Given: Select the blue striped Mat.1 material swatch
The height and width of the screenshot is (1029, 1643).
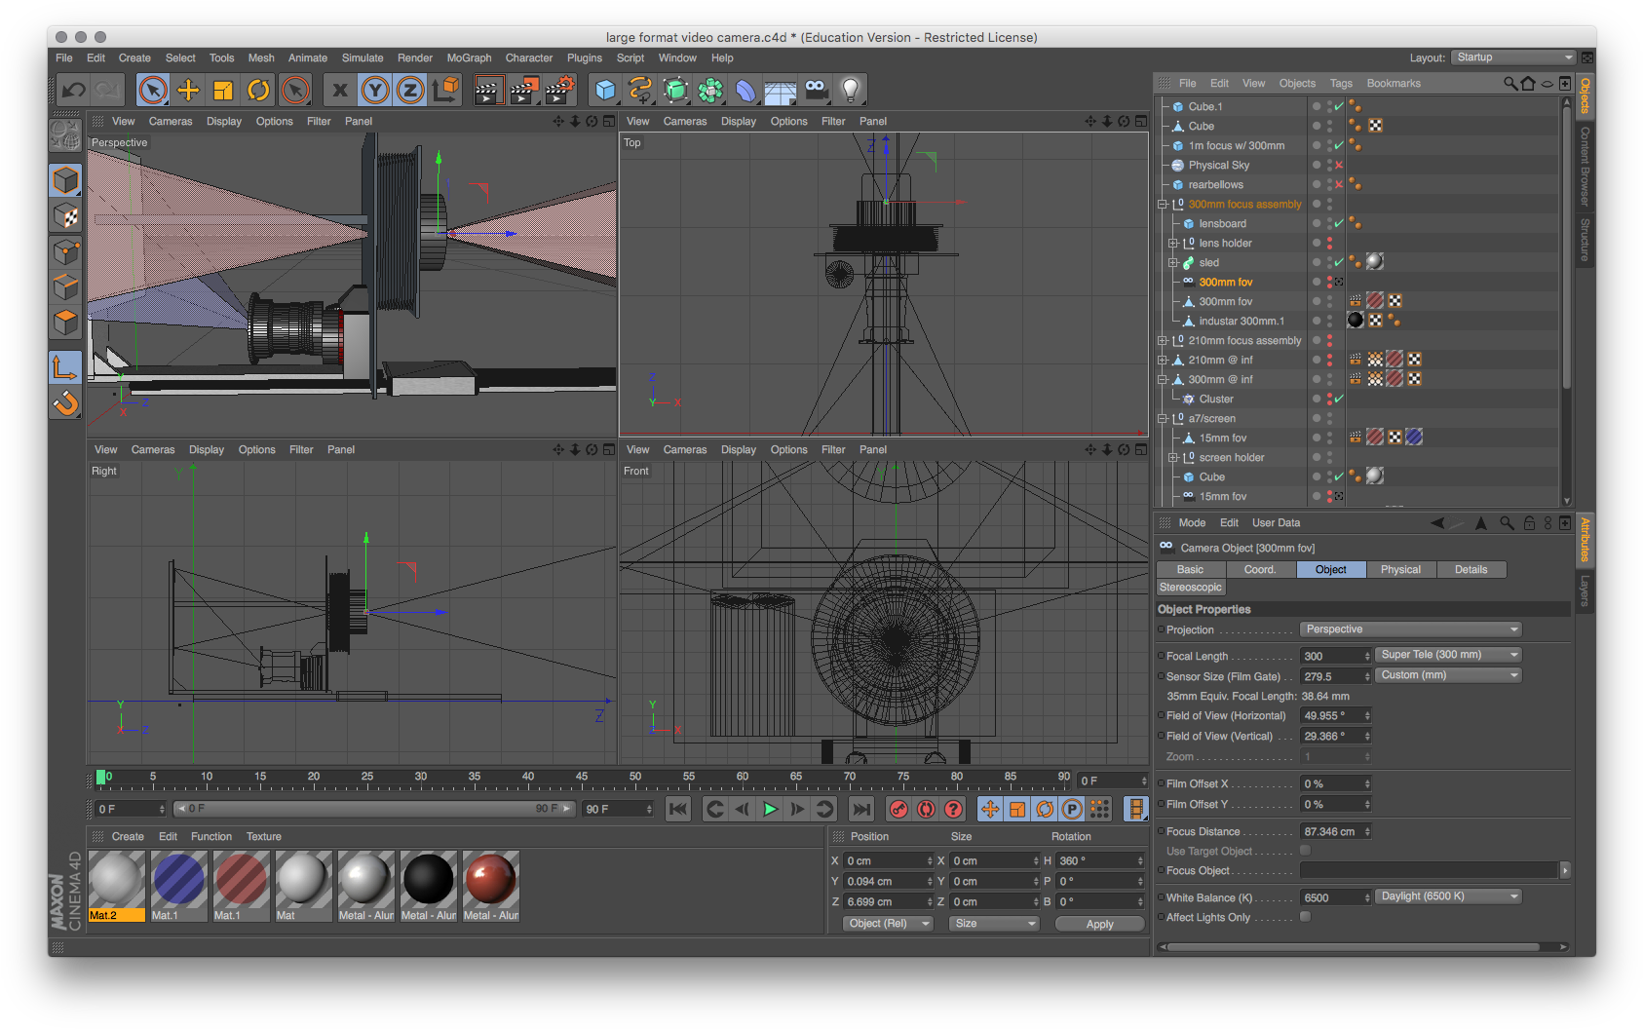Looking at the screenshot, I should tap(179, 879).
